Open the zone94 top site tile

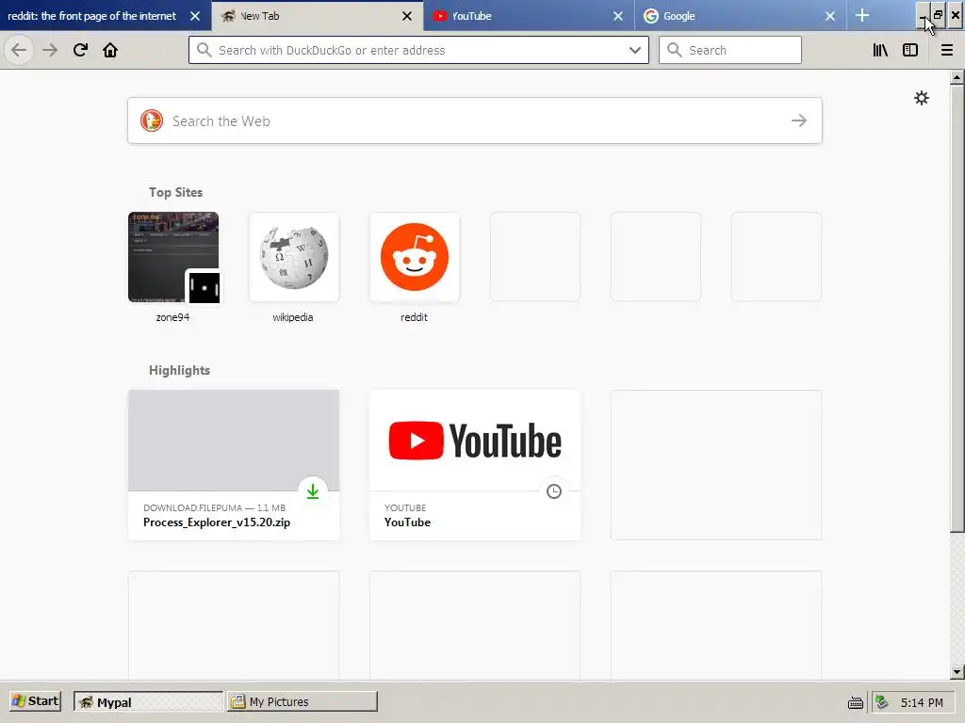coord(173,257)
